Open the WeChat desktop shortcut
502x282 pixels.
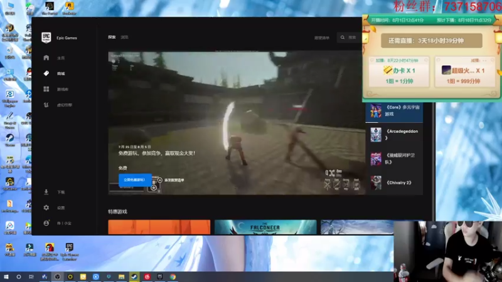pyautogui.click(x=29, y=8)
